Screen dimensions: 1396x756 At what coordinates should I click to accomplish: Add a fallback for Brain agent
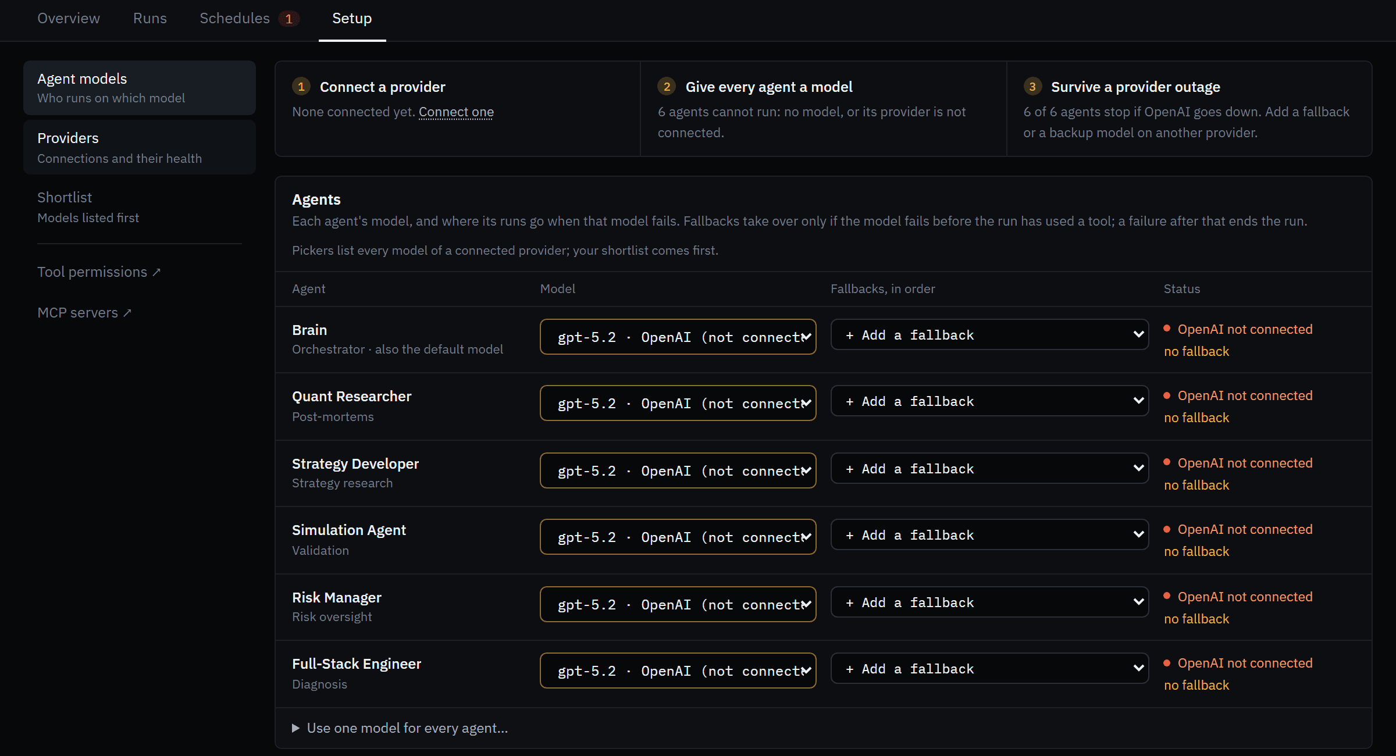(989, 335)
